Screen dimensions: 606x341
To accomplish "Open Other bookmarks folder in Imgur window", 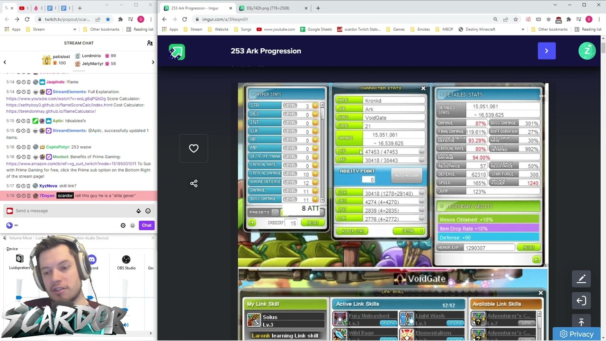I will [x=549, y=29].
